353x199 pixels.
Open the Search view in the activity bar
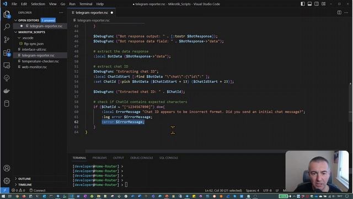coord(7,27)
